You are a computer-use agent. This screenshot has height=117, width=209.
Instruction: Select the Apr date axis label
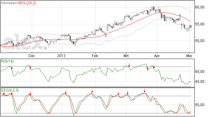pos(157,56)
